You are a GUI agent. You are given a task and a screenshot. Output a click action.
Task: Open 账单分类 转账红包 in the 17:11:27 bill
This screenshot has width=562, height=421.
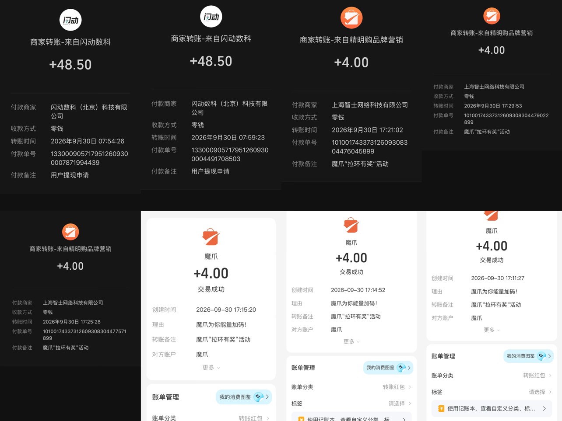point(492,376)
